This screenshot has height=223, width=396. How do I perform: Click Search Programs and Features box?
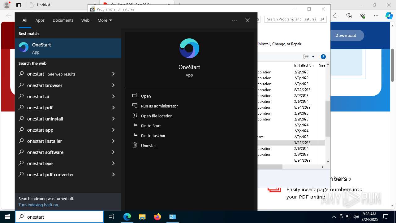pos(295,19)
